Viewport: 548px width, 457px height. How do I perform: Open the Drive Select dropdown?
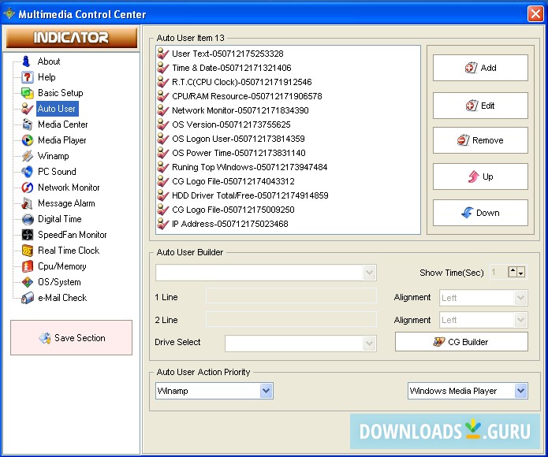pyautogui.click(x=369, y=344)
